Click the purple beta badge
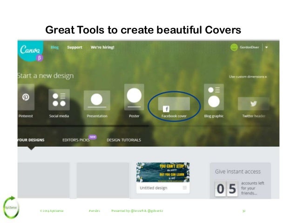This screenshot has width=297, height=223. click(x=40, y=58)
